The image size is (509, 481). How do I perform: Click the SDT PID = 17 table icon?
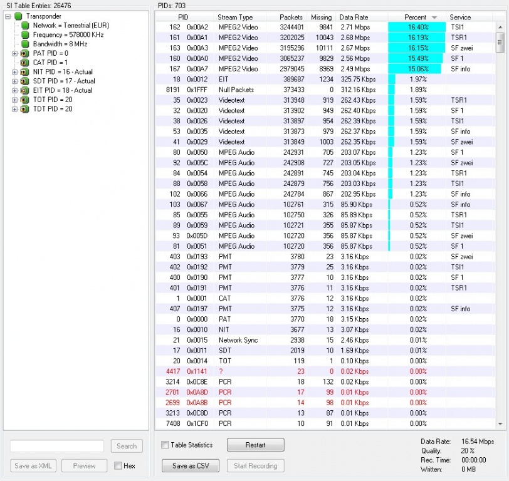tap(24, 81)
